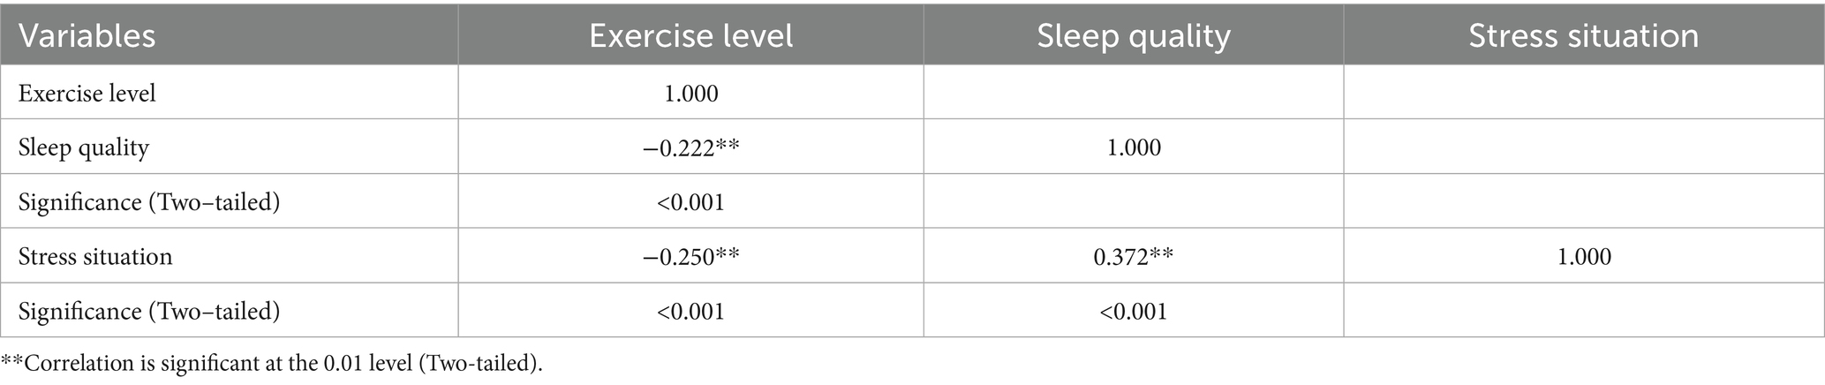The height and width of the screenshot is (385, 1825).
Task: Click the <0.001 value below 0.372**
Action: pyautogui.click(x=1134, y=312)
